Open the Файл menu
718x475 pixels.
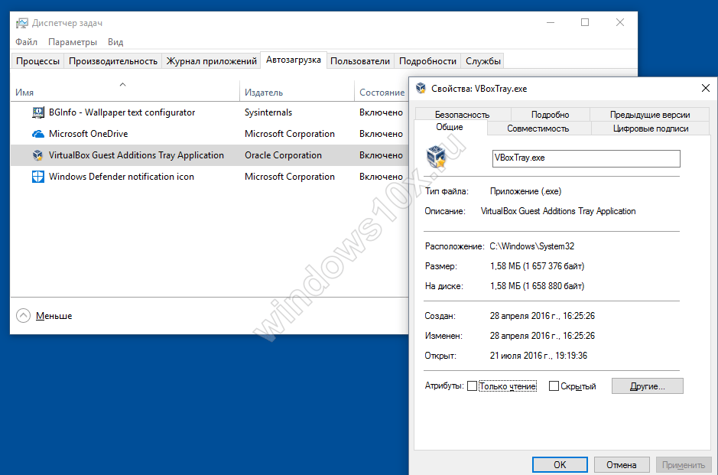(x=26, y=42)
